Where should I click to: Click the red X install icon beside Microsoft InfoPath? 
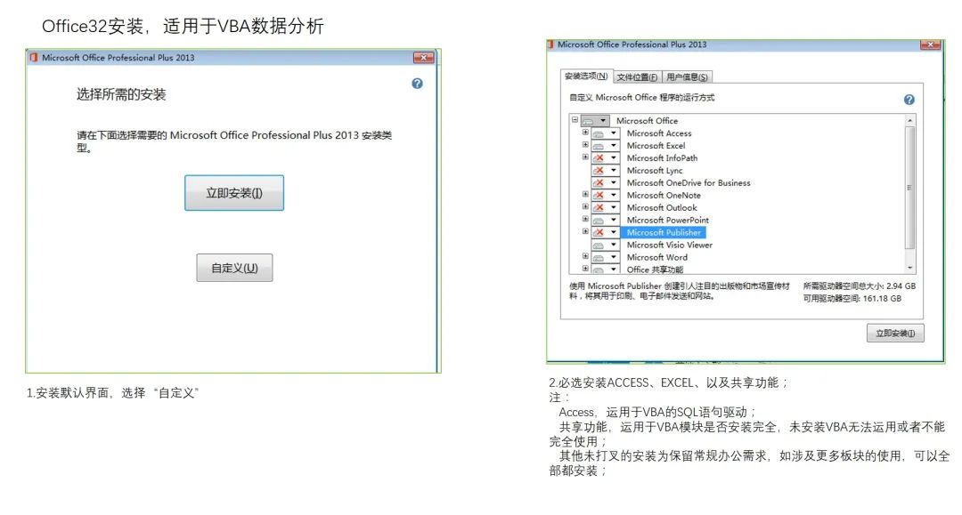pos(599,158)
